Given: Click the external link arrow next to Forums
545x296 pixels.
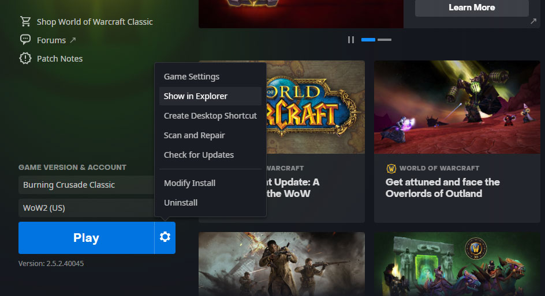Looking at the screenshot, I should tap(73, 40).
